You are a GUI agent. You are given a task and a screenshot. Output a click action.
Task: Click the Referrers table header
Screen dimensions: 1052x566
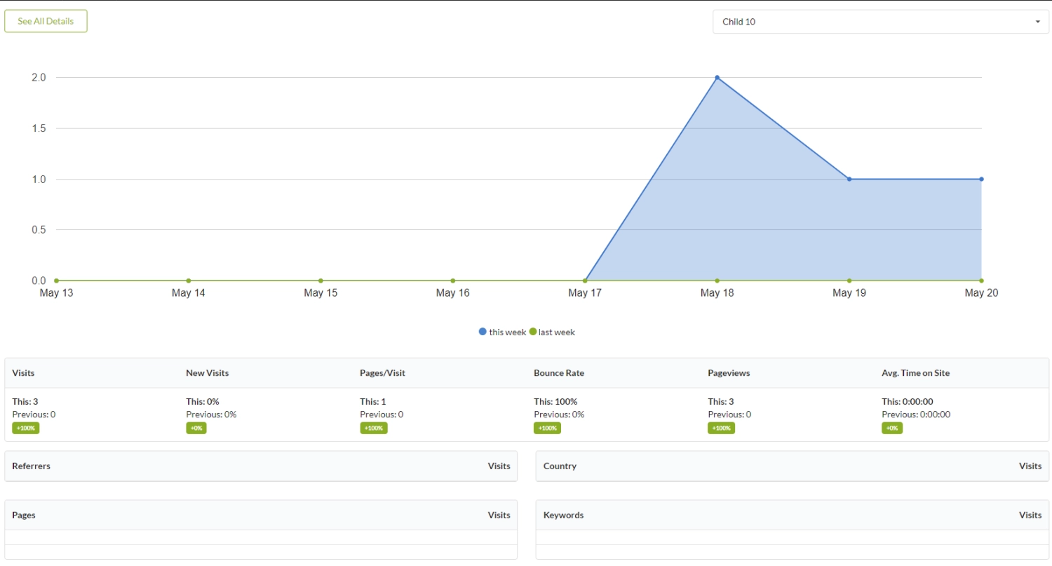tap(32, 466)
